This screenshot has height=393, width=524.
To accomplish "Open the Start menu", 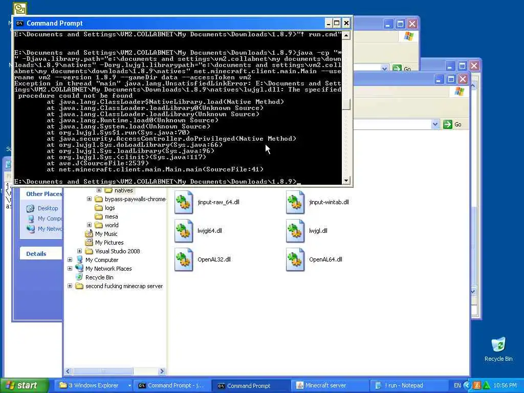I will coord(24,385).
